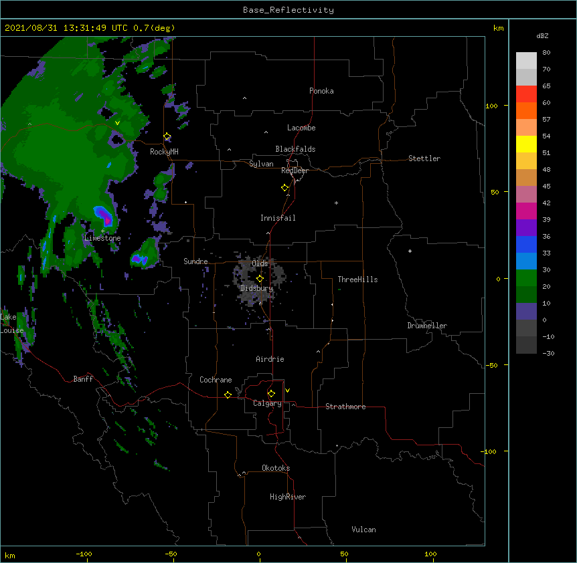This screenshot has height=563, width=577.
Task: Click the white asterisk marker east of Innisfail
Action: point(336,203)
